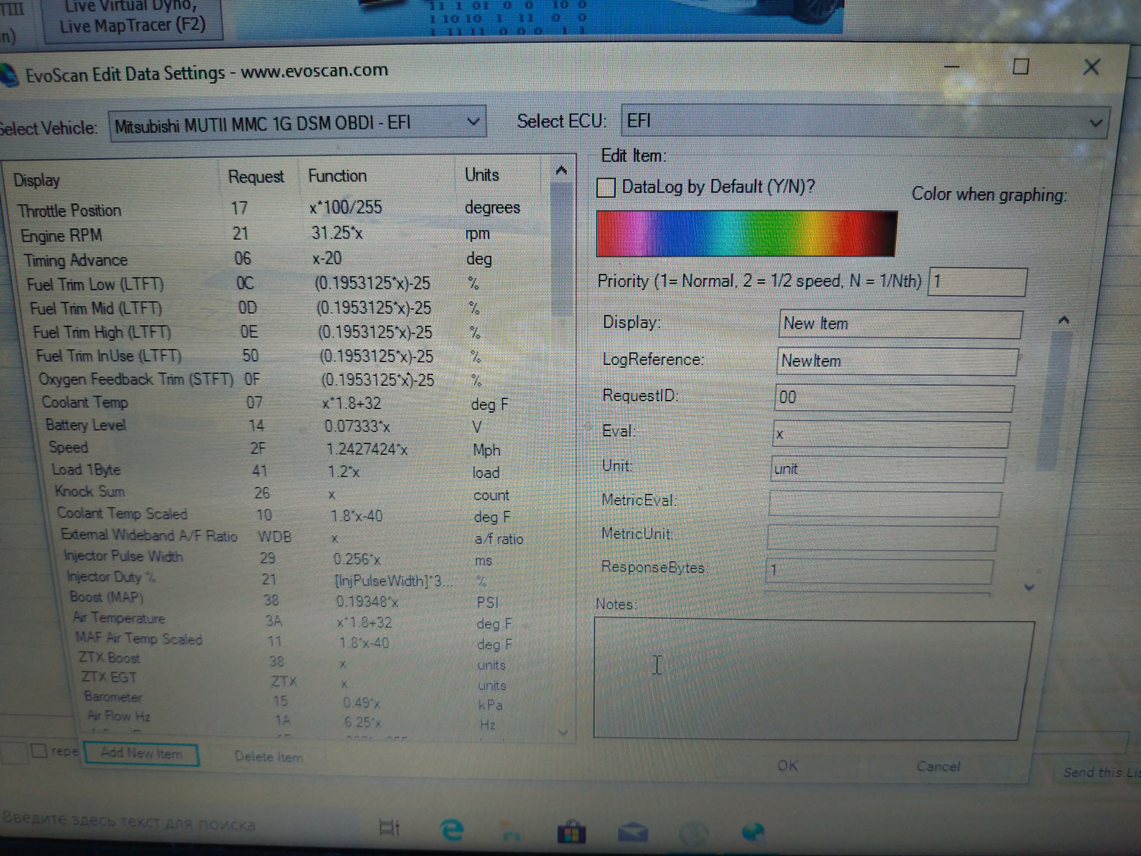1141x856 pixels.
Task: Select the Fuel Trim InUse (LTFT) row
Action: (x=291, y=356)
